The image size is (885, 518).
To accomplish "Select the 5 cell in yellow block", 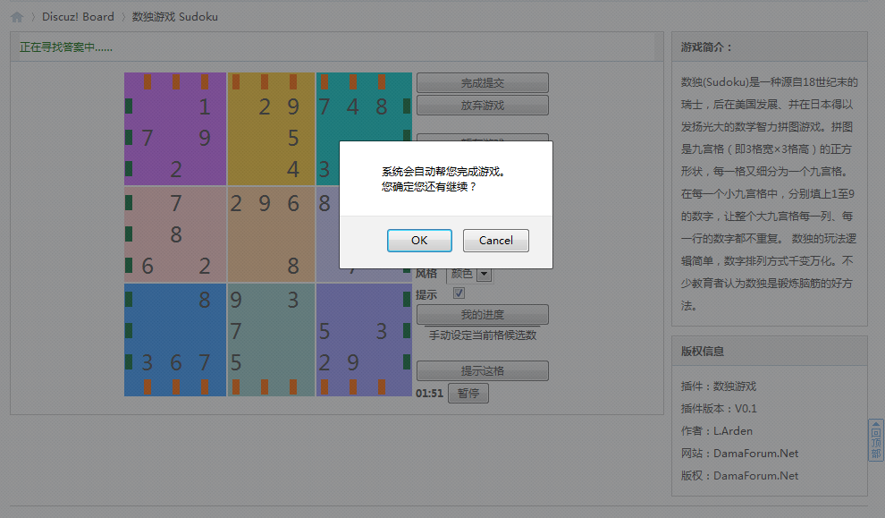I will [x=293, y=138].
